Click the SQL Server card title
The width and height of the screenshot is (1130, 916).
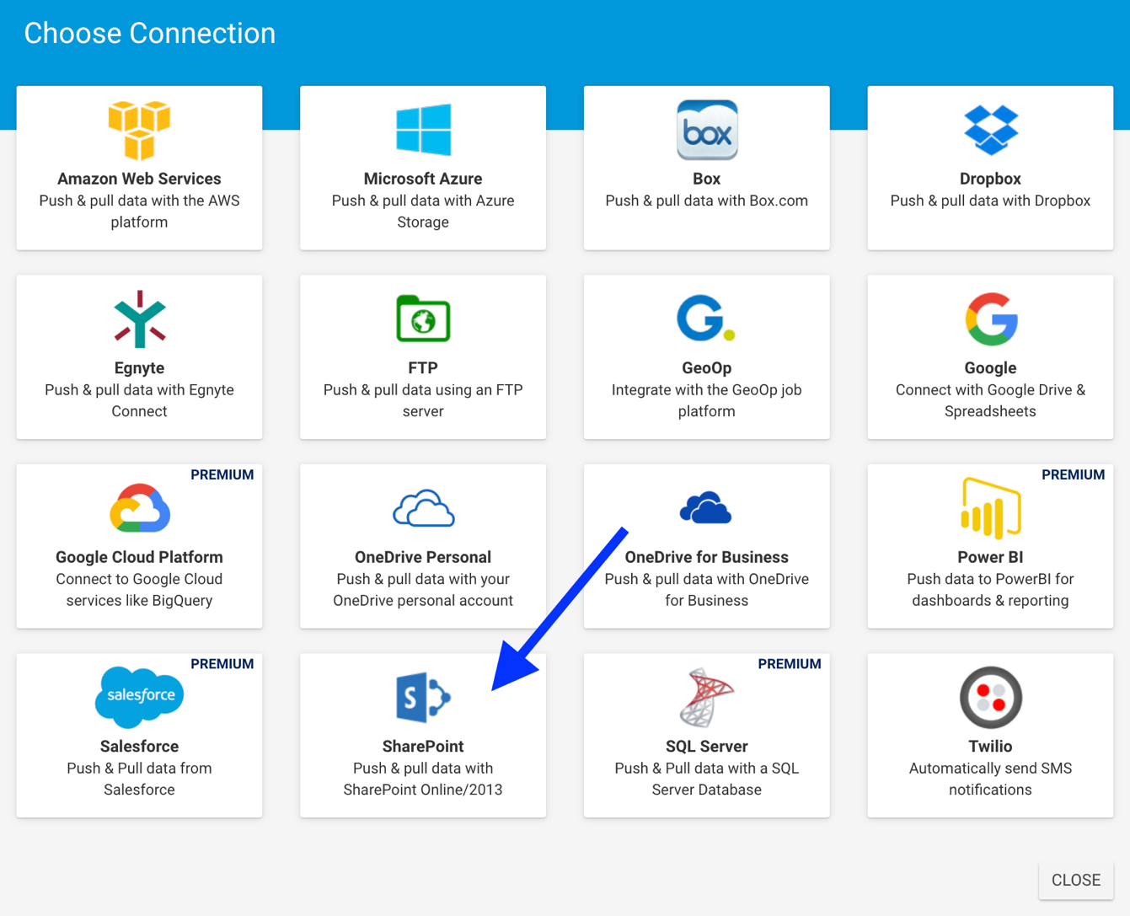coord(707,747)
